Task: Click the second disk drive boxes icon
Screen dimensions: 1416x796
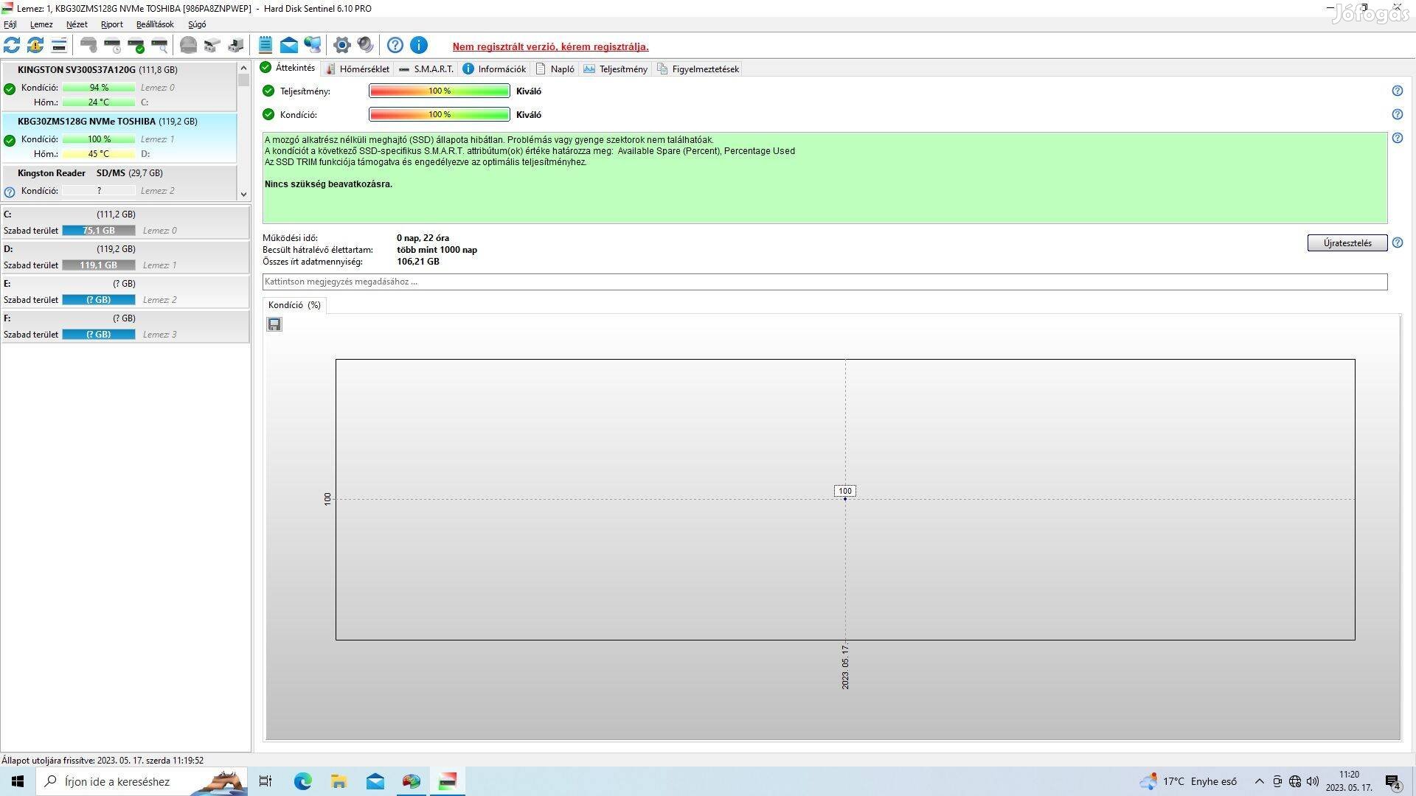Action: pos(235,45)
